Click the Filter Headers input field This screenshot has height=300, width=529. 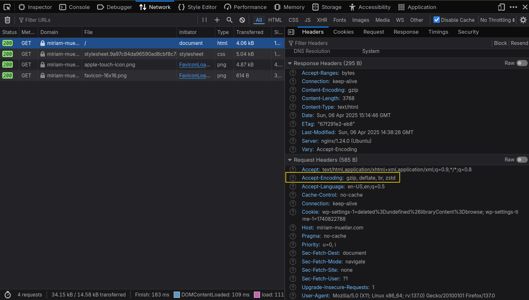pos(337,43)
